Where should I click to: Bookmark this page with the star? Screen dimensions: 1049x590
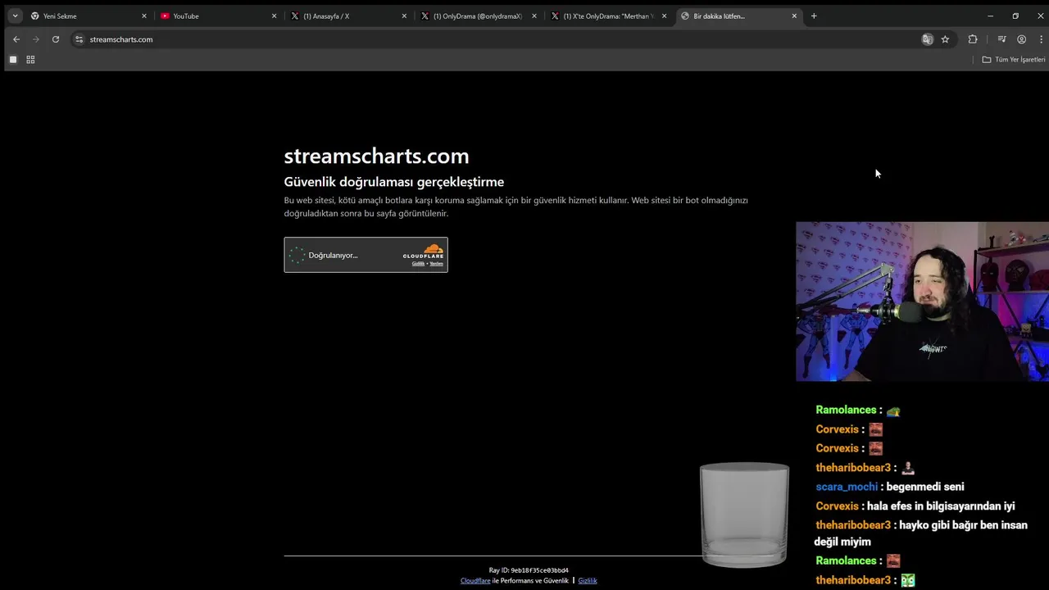coord(945,39)
